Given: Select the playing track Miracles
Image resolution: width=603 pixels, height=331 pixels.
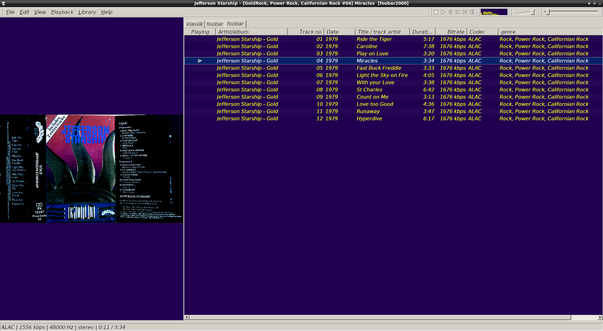Looking at the screenshot, I should coord(393,61).
